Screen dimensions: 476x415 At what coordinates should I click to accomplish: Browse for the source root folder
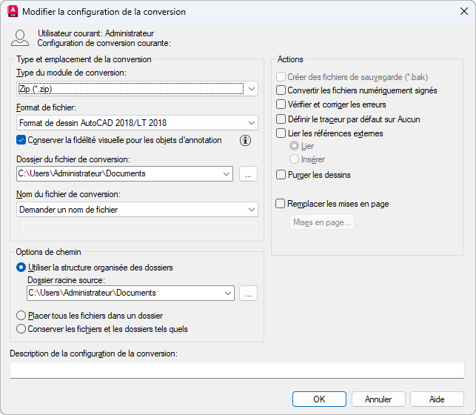[x=248, y=293]
